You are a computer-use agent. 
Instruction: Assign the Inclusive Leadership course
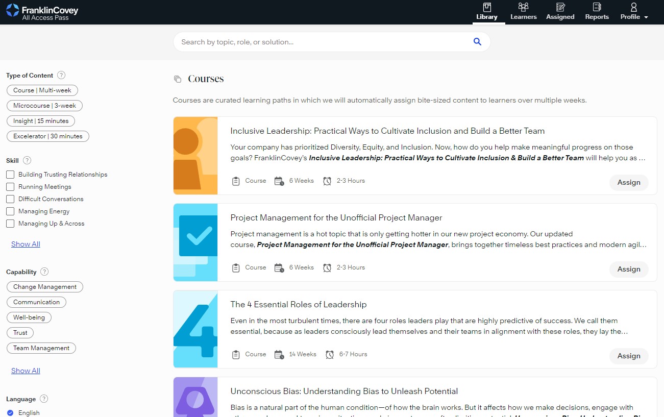click(629, 182)
